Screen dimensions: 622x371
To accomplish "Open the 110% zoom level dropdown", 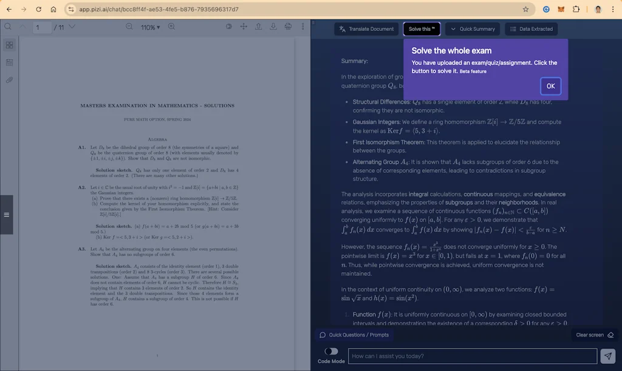I will tap(151, 27).
